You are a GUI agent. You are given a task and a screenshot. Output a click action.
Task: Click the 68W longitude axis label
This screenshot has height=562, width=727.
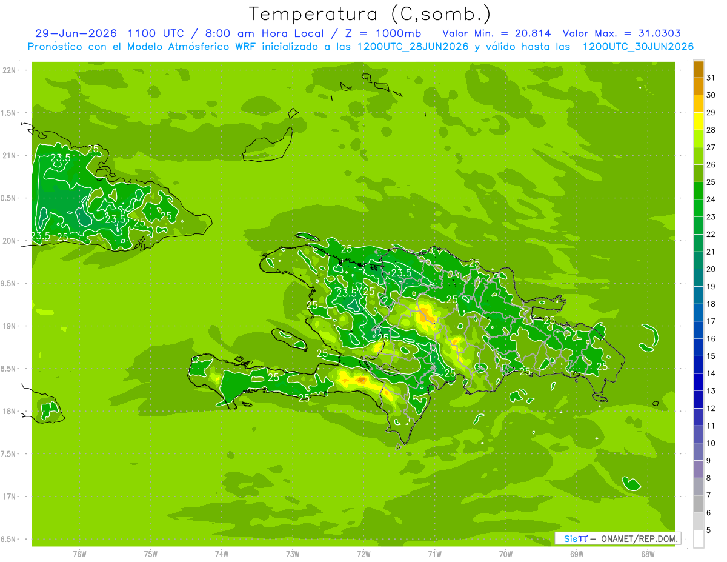(x=647, y=554)
